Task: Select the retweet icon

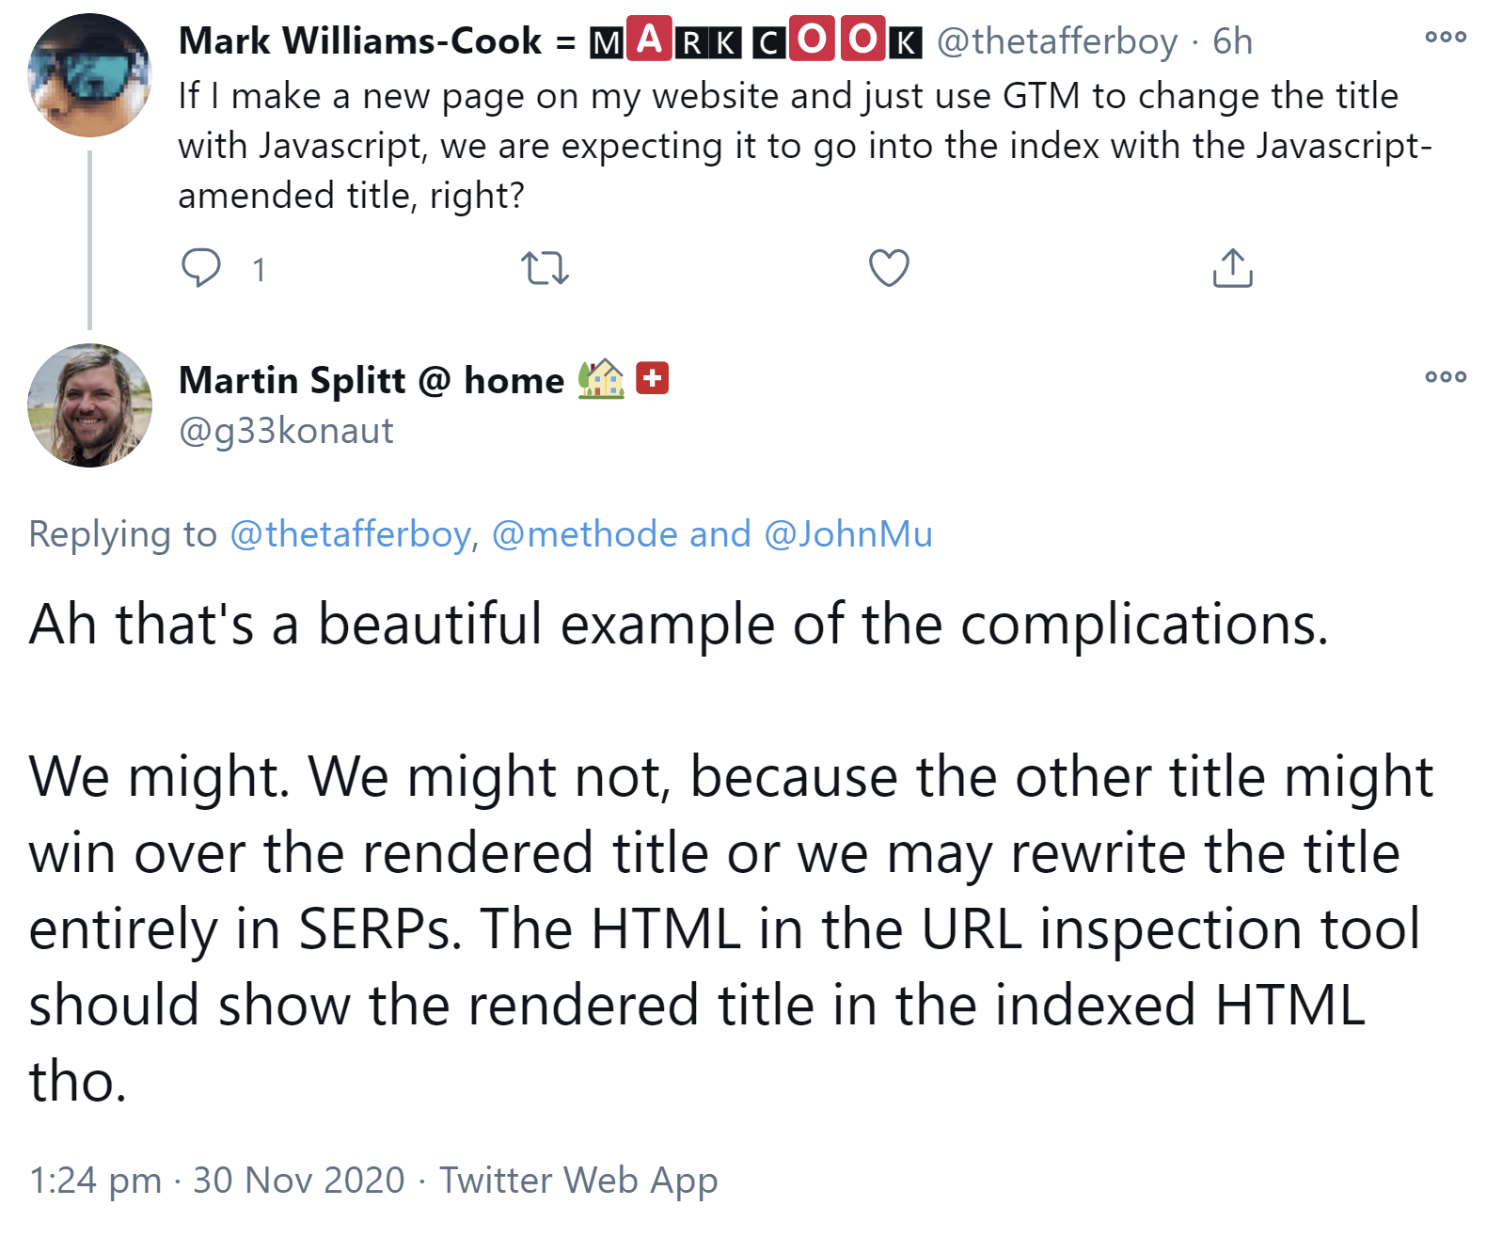Action: point(546,269)
